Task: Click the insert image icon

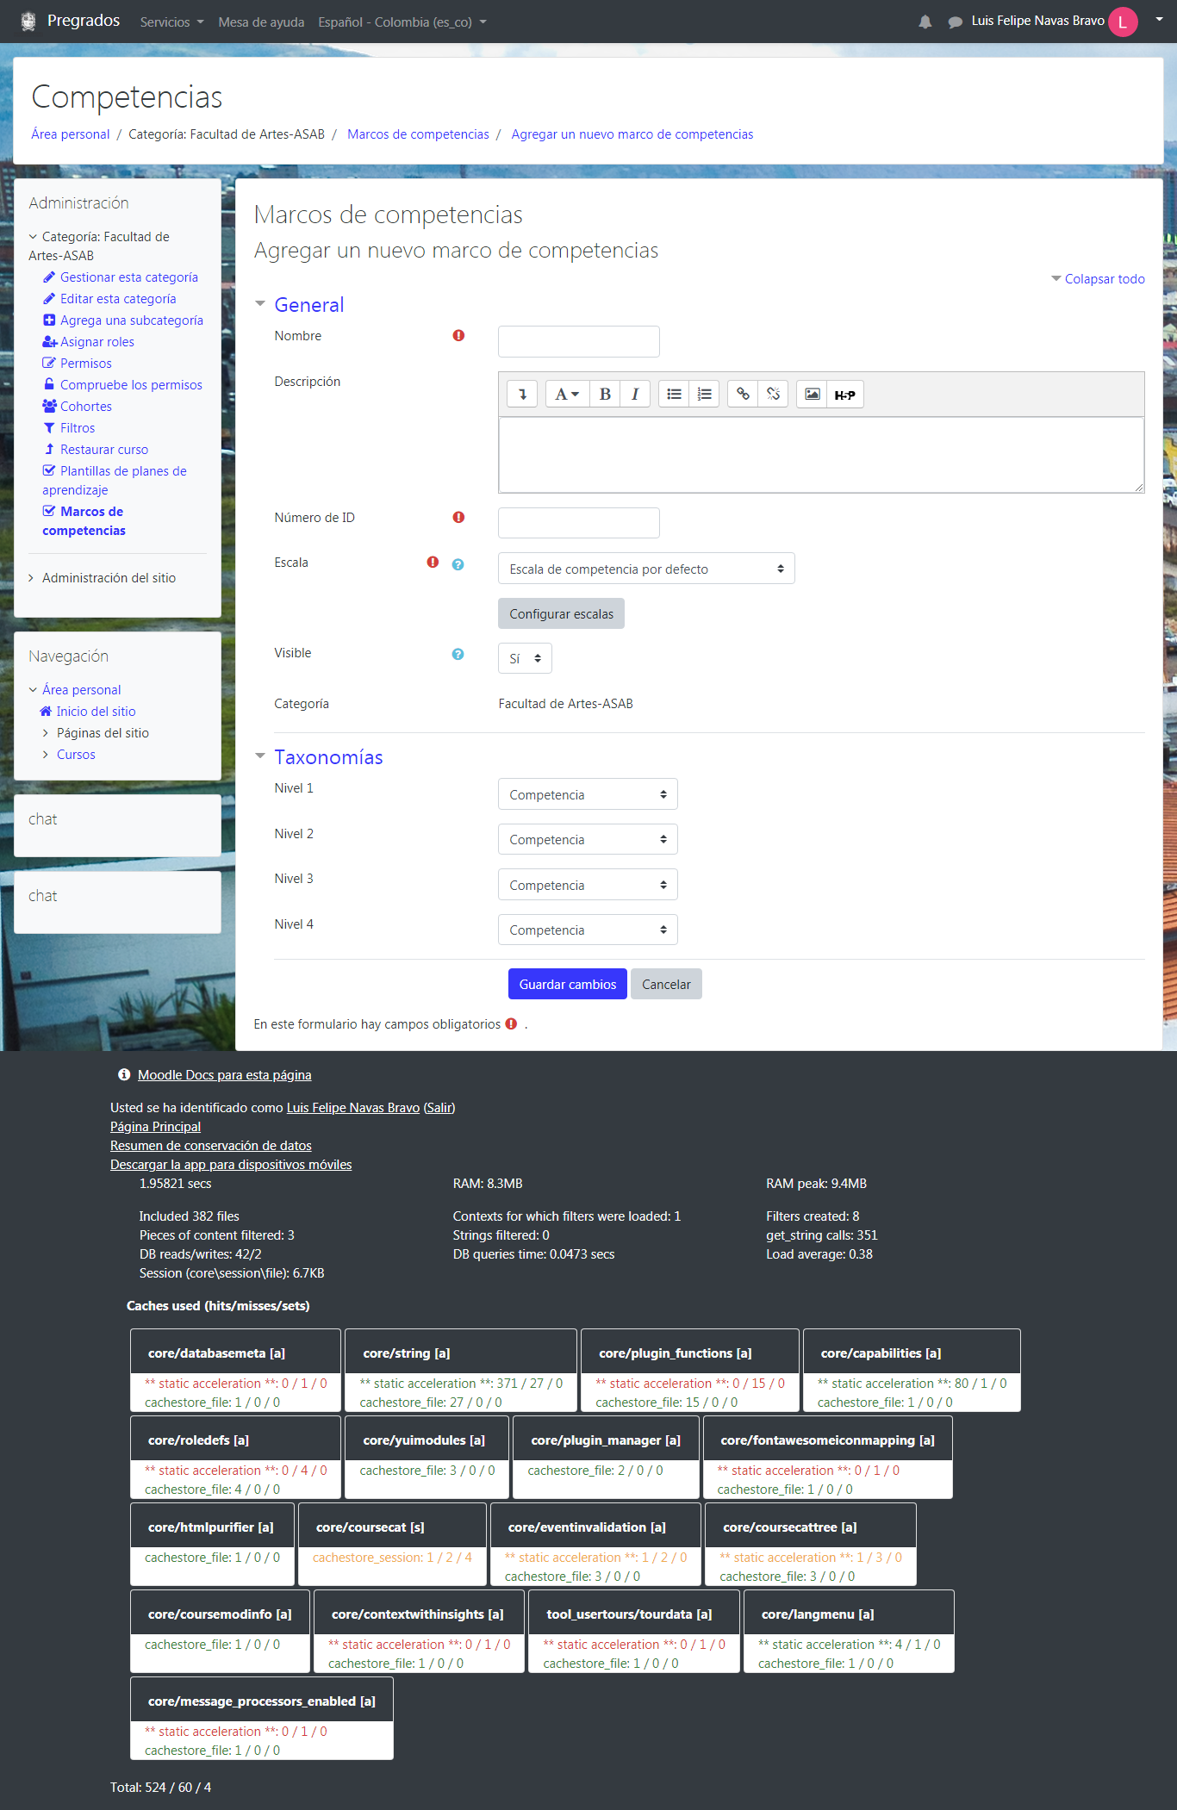Action: pyautogui.click(x=812, y=395)
